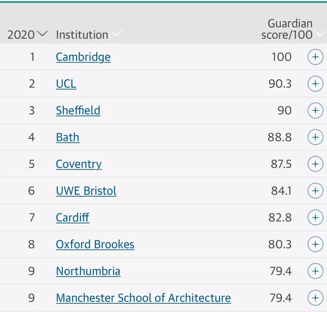
Task: Sort table by 2020 ranking column
Action: coord(27,35)
